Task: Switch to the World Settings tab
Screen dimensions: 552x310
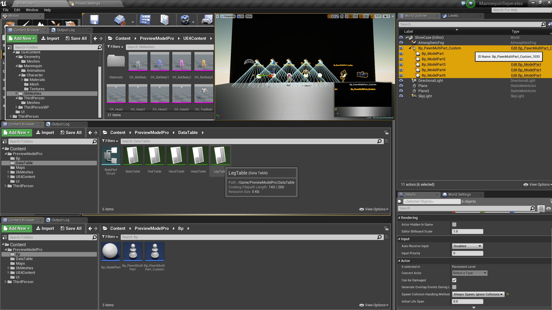Action: tap(459, 194)
